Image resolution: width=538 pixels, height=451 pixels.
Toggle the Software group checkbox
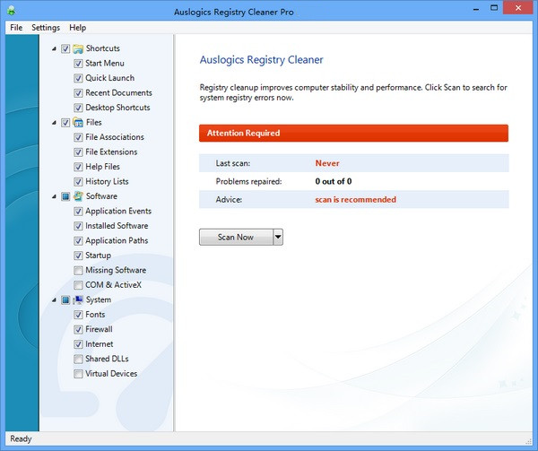(65, 196)
